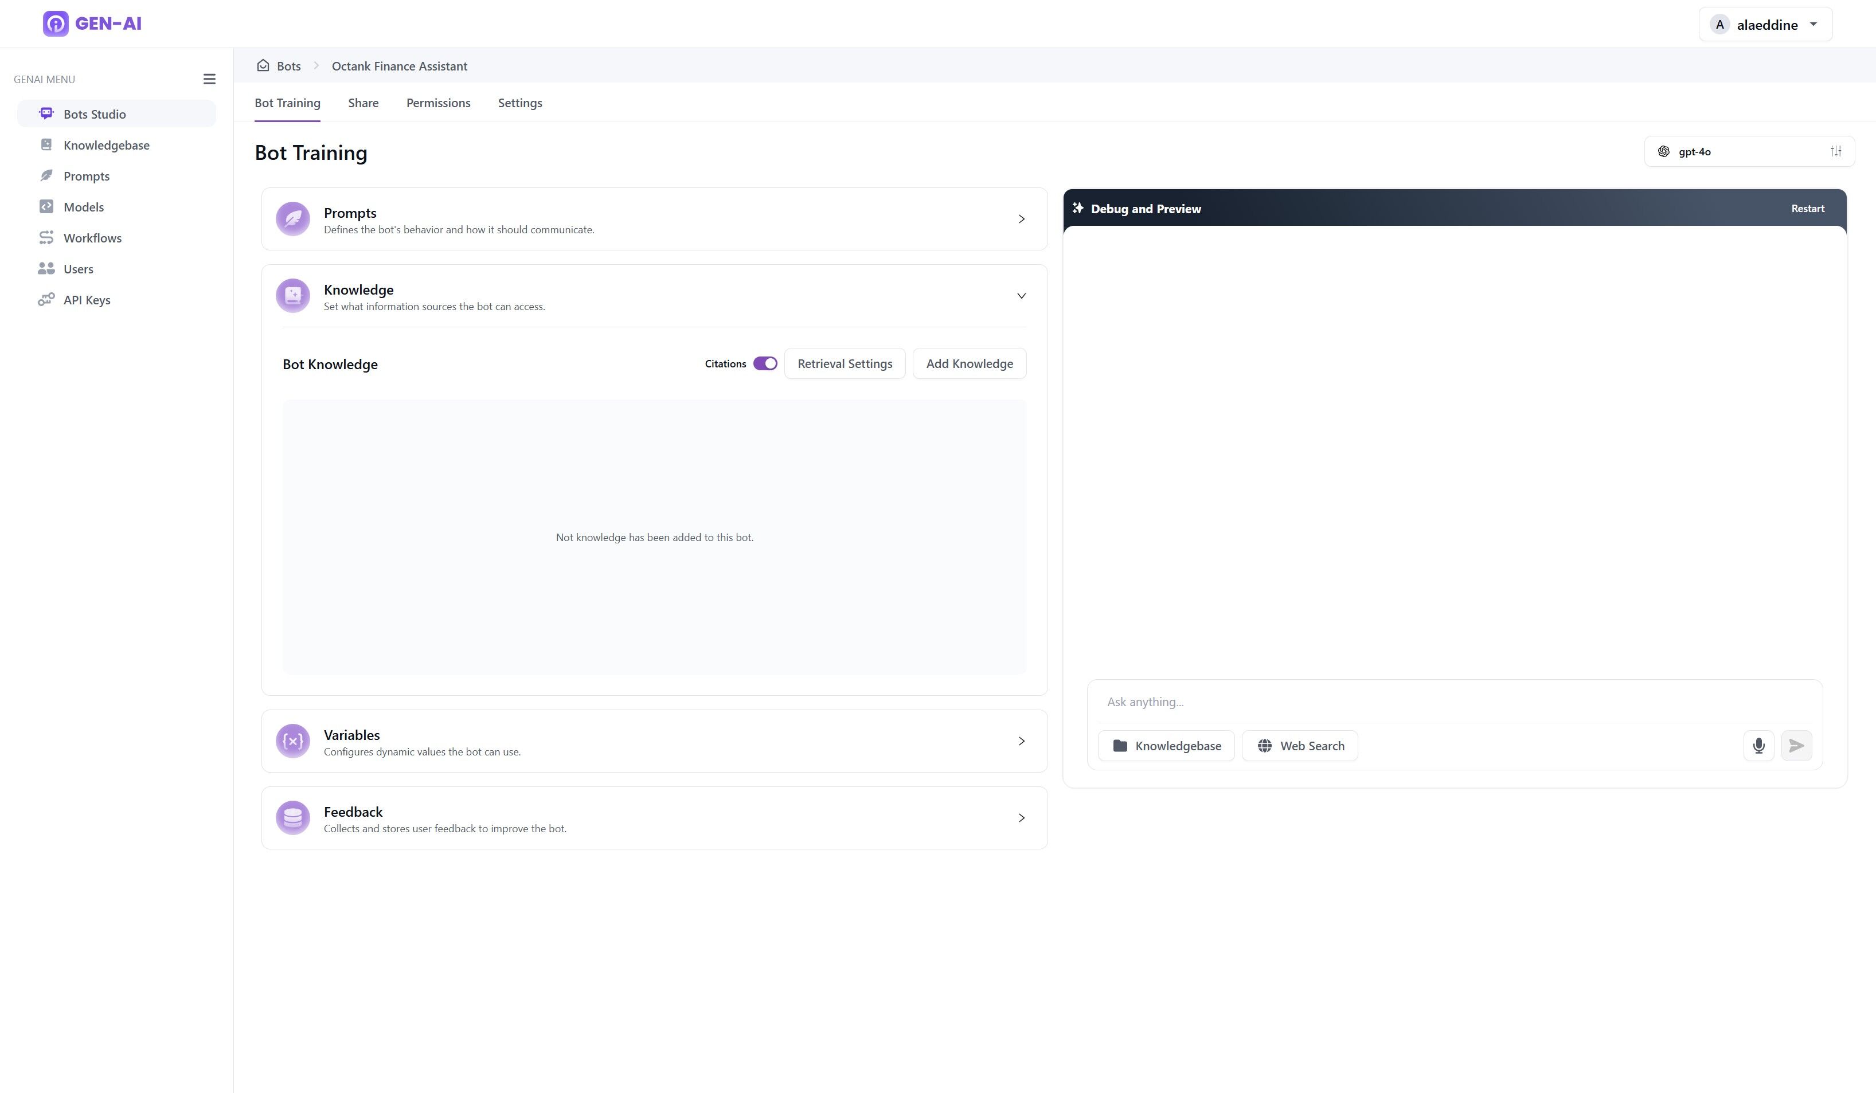
Task: Click the home icon in breadcrumb
Action: click(263, 65)
